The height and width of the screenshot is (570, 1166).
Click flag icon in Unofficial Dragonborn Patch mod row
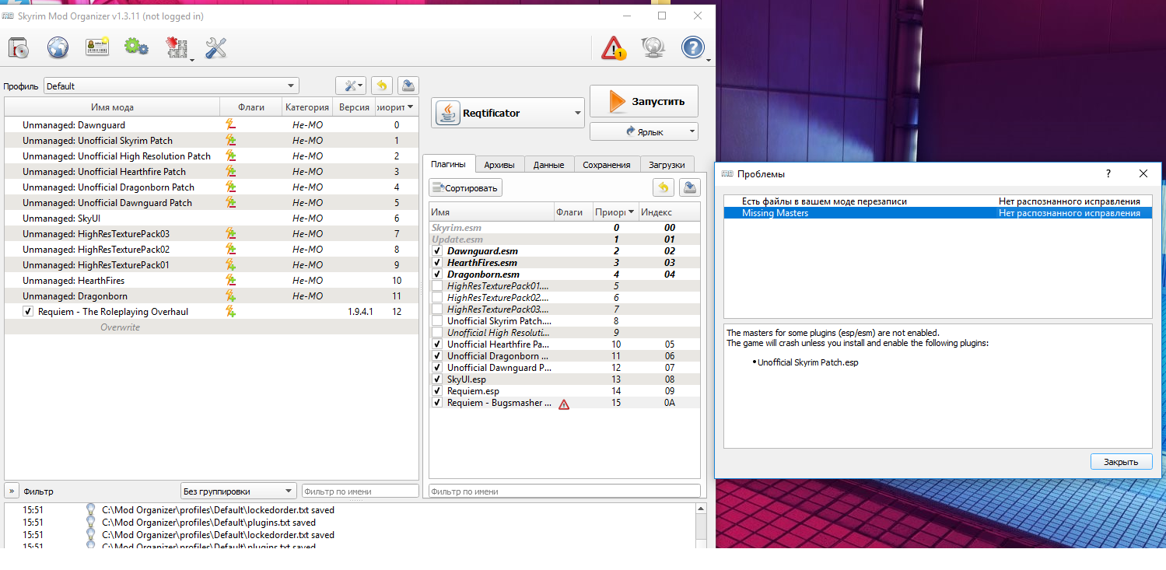coord(230,187)
